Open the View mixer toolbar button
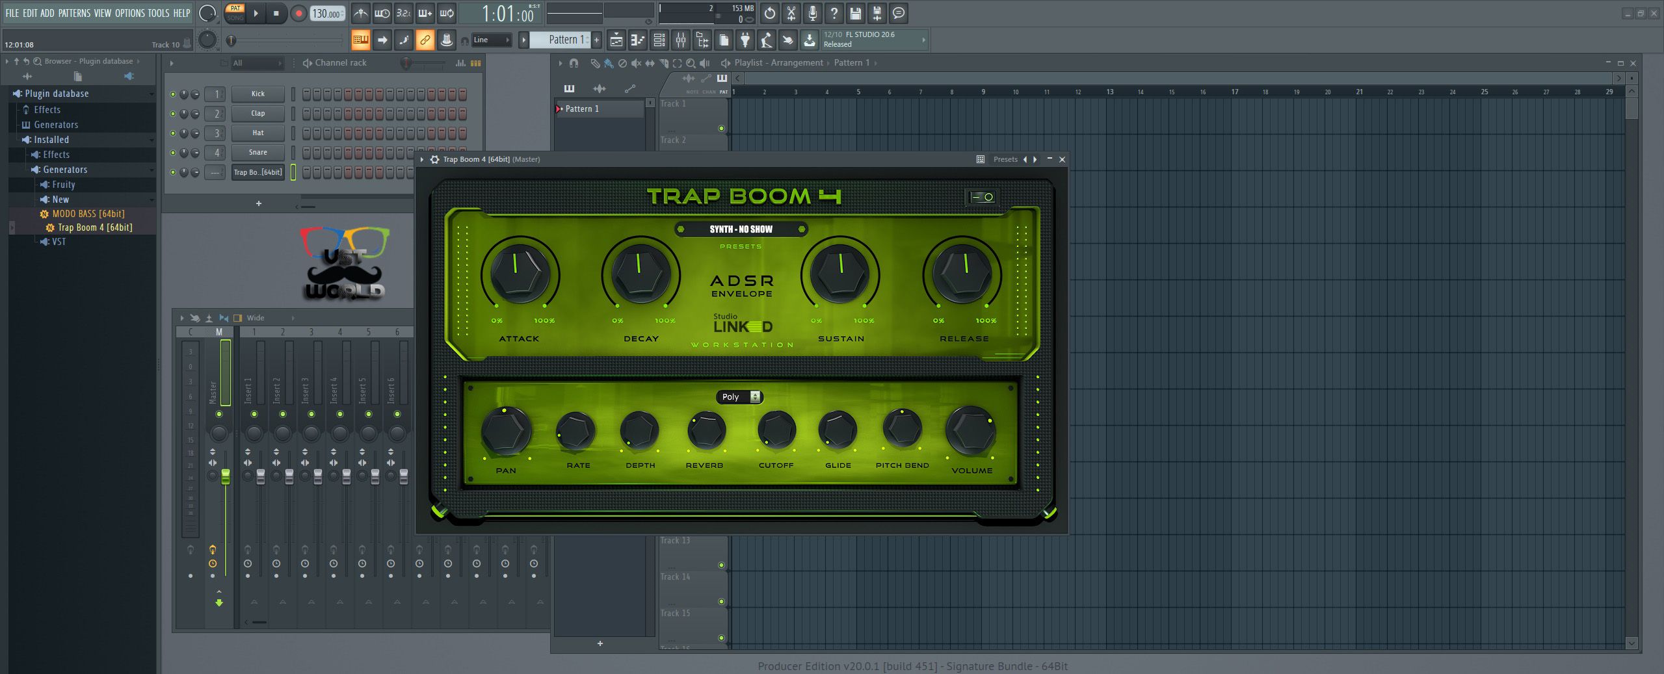The image size is (1664, 674). pyautogui.click(x=680, y=40)
